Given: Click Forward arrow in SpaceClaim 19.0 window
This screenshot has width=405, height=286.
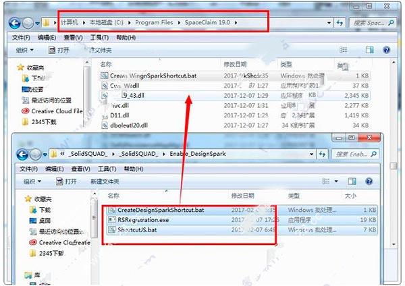Looking at the screenshot, I should click(x=28, y=24).
